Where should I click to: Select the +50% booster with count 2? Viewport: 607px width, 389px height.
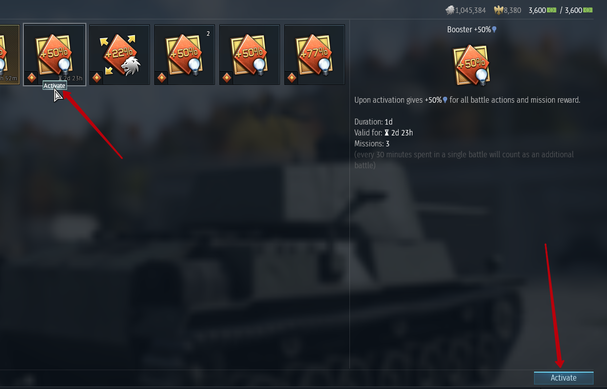tap(185, 55)
